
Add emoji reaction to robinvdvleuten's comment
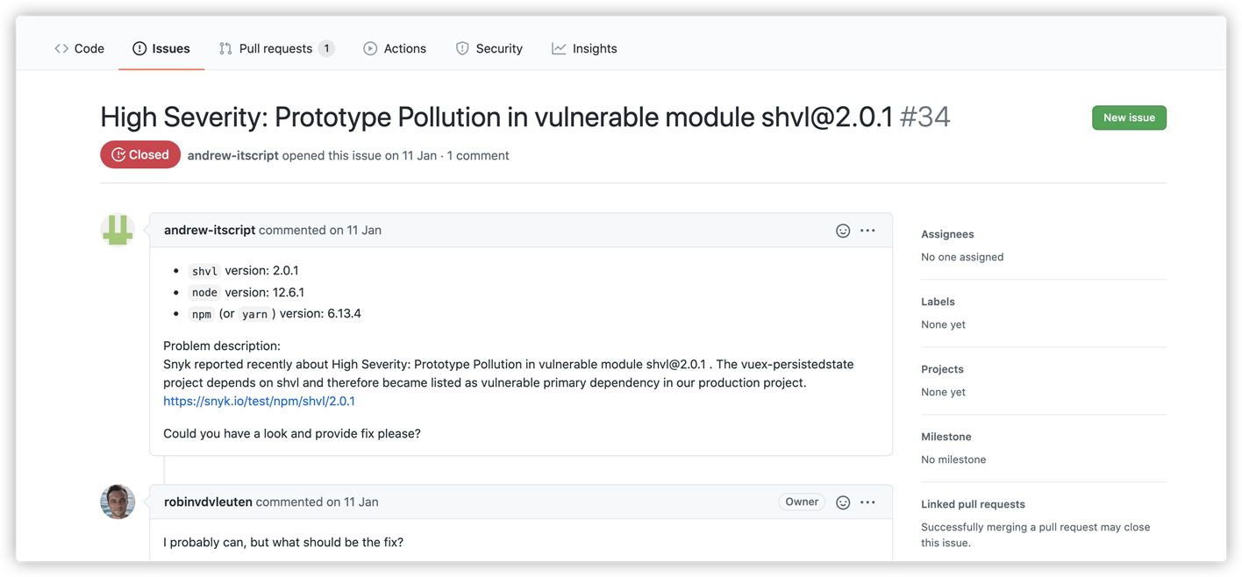tap(843, 502)
